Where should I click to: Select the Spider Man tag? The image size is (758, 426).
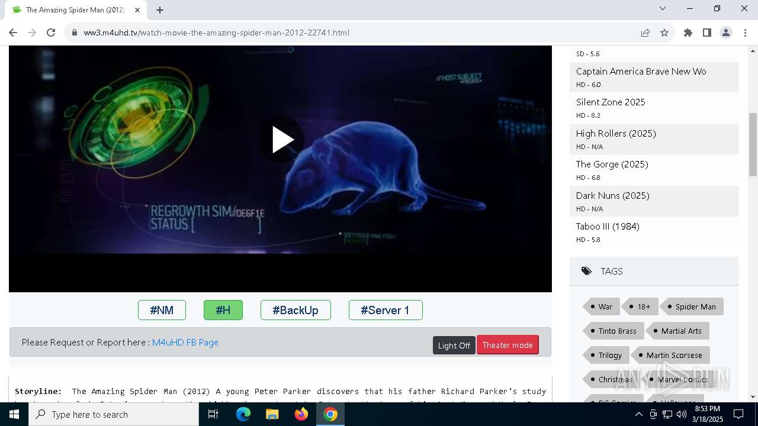click(x=692, y=306)
